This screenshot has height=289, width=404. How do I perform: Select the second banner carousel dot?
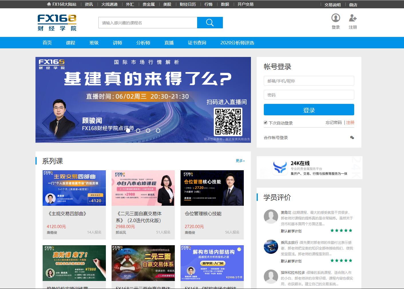pyautogui.click(x=138, y=130)
